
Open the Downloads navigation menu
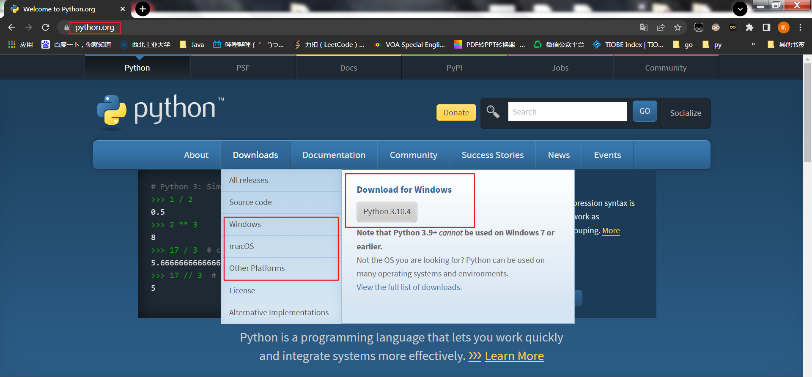(255, 155)
